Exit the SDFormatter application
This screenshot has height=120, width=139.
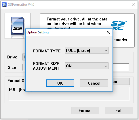point(119,111)
